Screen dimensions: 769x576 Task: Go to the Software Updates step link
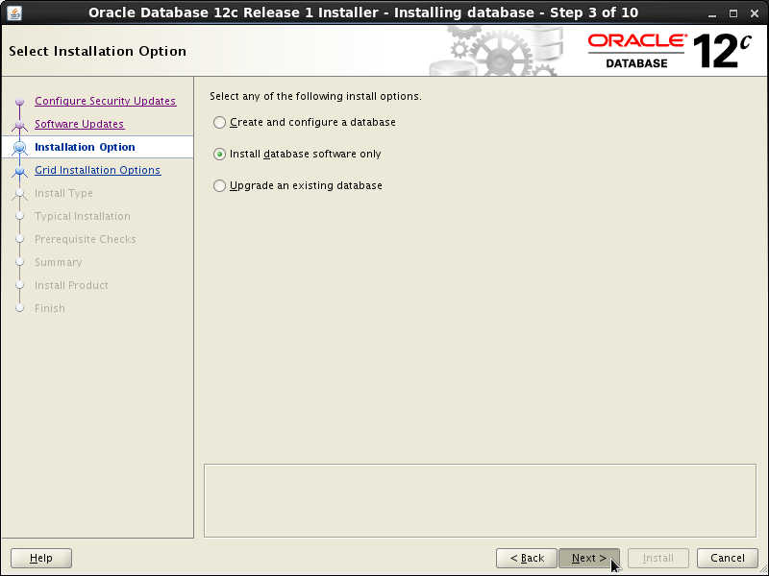click(x=80, y=124)
